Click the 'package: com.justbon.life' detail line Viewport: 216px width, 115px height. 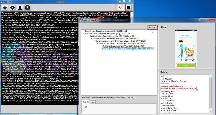pos(172,86)
